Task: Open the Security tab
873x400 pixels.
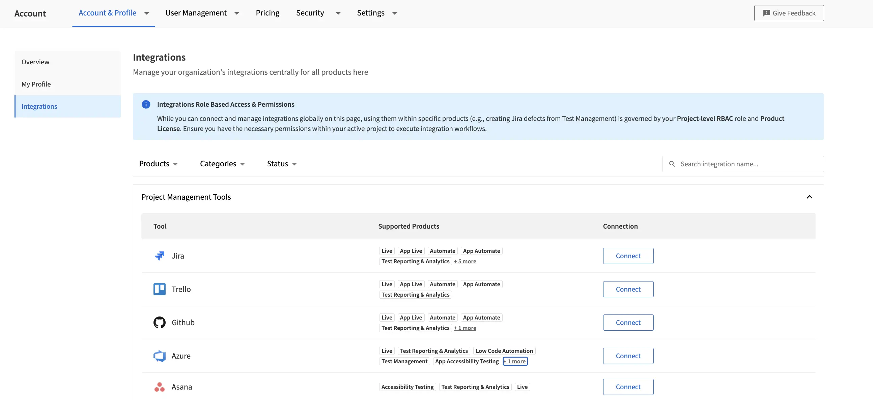Action: 310,13
